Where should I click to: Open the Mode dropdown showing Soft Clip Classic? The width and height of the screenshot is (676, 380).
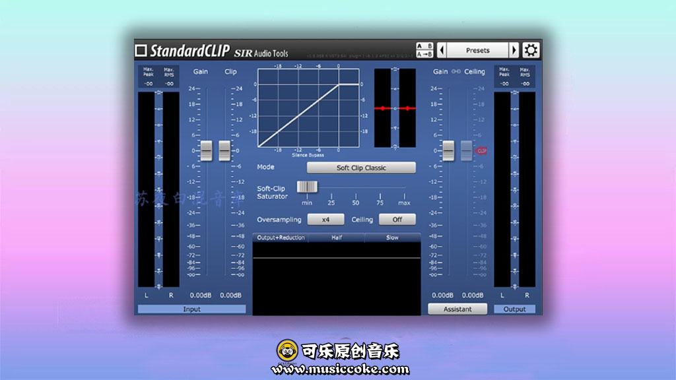361,168
